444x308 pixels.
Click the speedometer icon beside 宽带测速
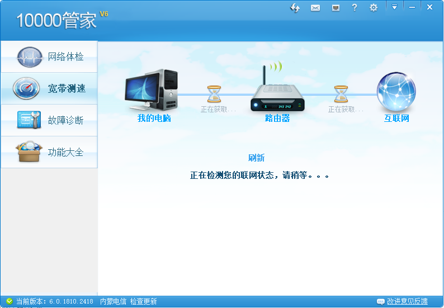click(x=26, y=88)
